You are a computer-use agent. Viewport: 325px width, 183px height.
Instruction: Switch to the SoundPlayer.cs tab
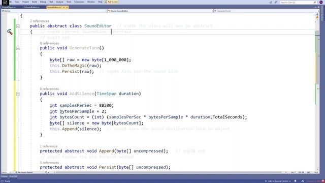click(x=9, y=7)
